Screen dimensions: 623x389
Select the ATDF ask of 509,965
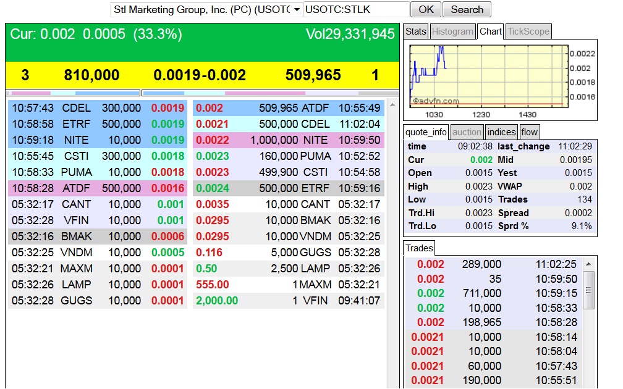click(x=289, y=108)
